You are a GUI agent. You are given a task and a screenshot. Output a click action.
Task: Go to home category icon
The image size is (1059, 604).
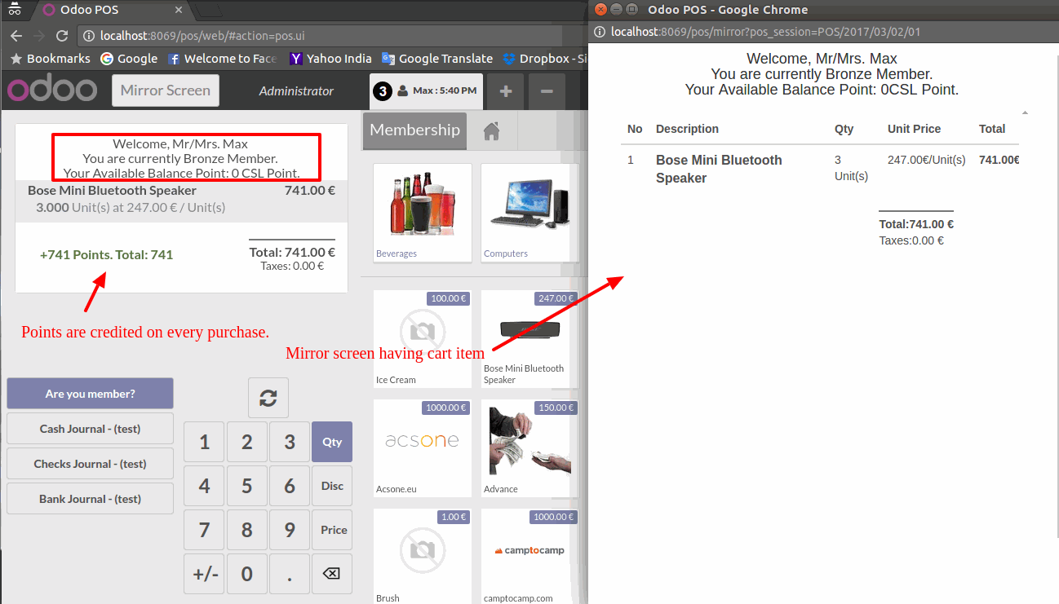tap(491, 131)
